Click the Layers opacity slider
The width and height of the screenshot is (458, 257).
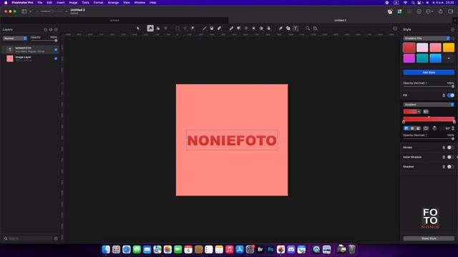click(x=44, y=41)
